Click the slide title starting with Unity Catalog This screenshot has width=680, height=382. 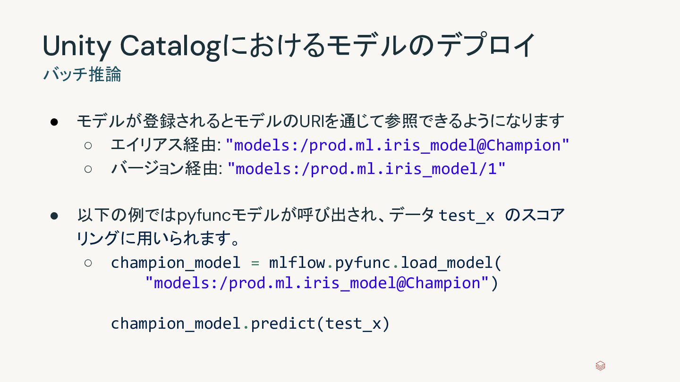tap(289, 45)
